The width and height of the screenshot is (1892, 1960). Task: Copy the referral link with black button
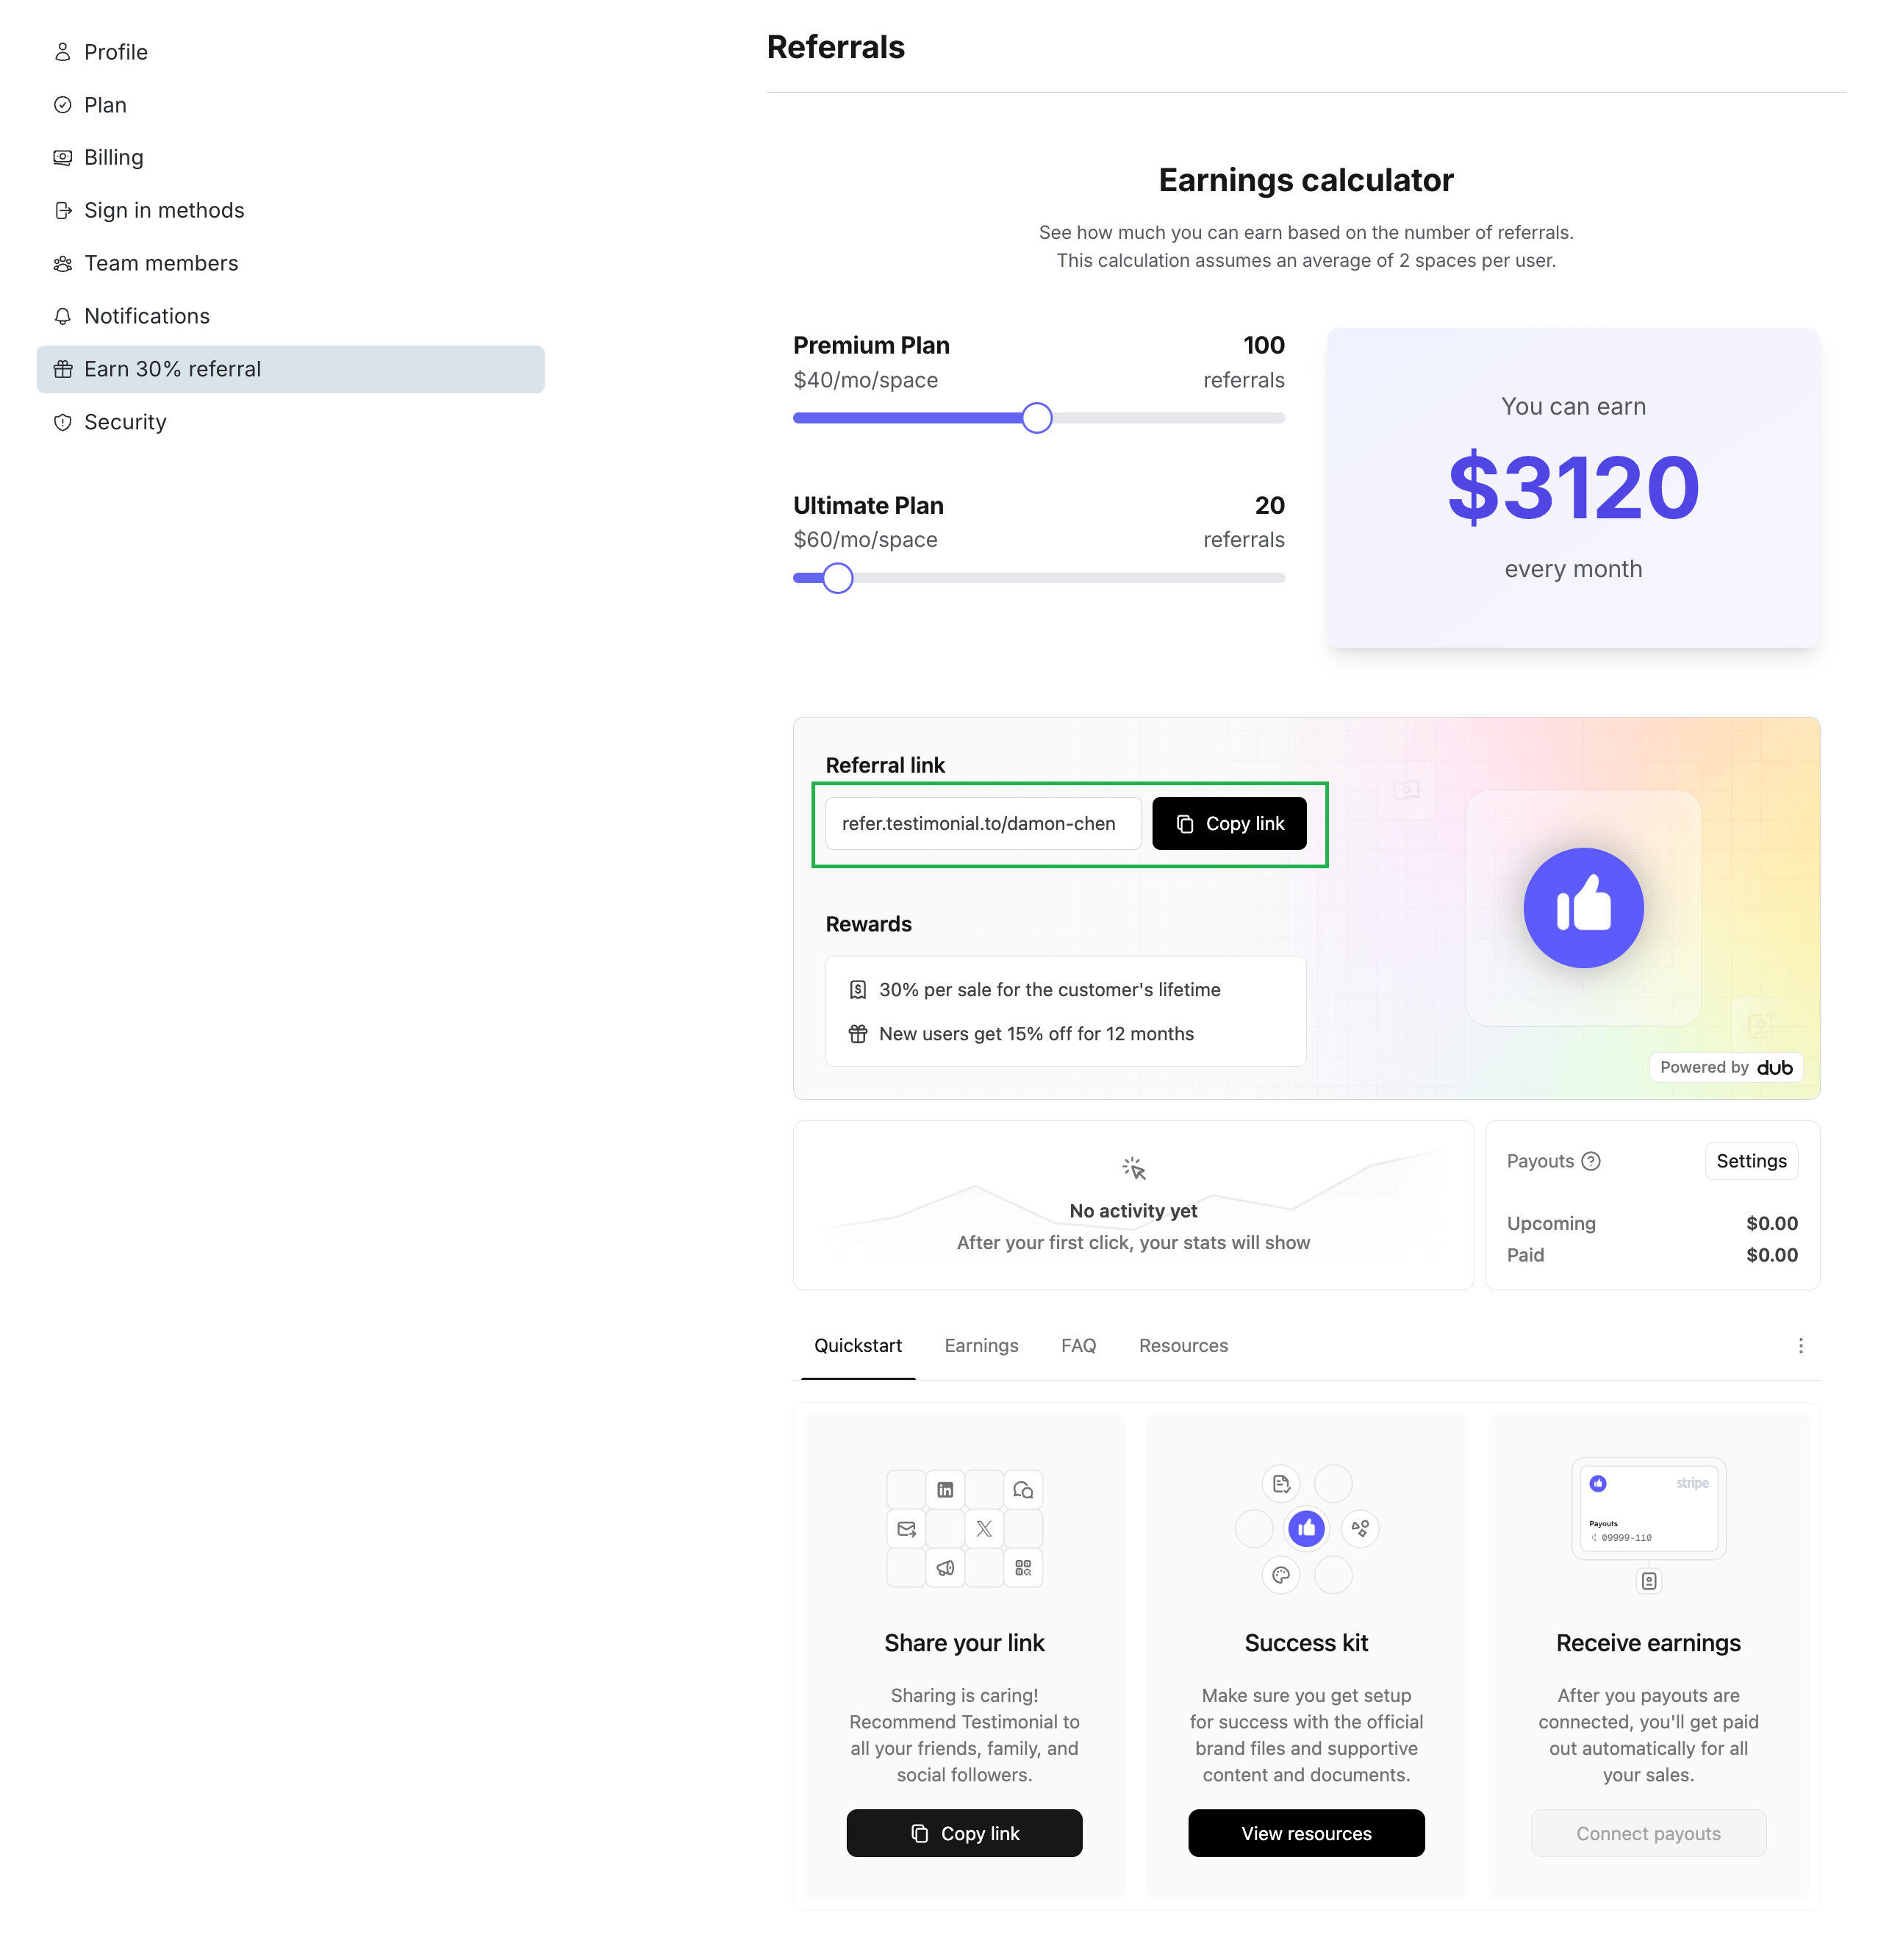click(1229, 824)
